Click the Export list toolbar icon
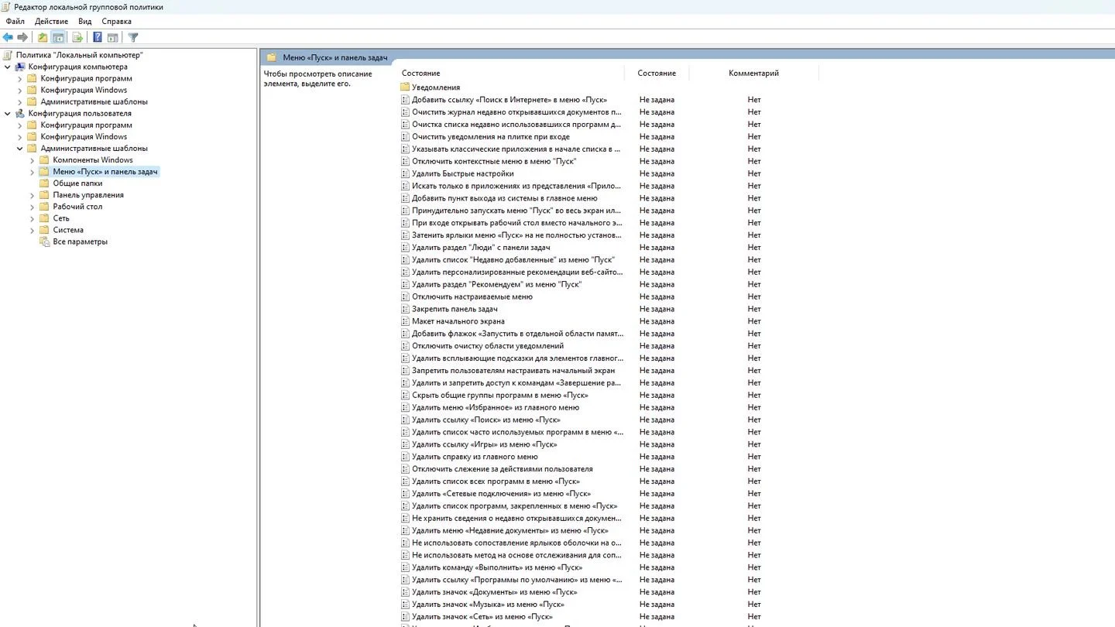 tap(77, 37)
